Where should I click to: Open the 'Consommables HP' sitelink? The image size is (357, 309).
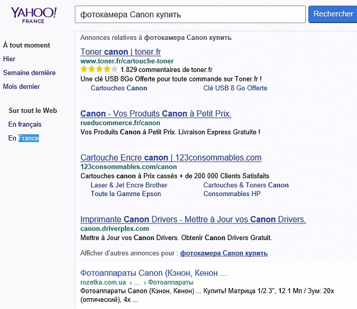(x=232, y=194)
